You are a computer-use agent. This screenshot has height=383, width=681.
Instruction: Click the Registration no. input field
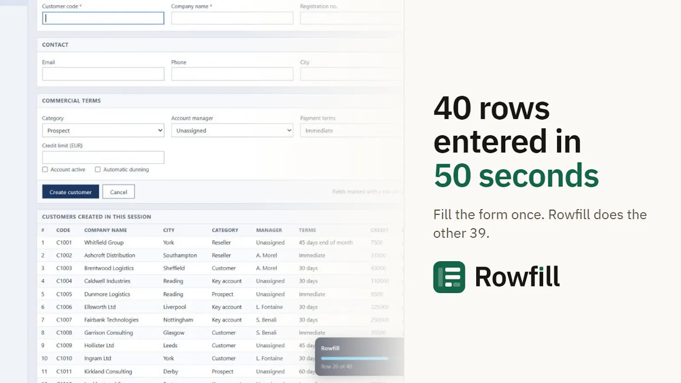(352, 18)
